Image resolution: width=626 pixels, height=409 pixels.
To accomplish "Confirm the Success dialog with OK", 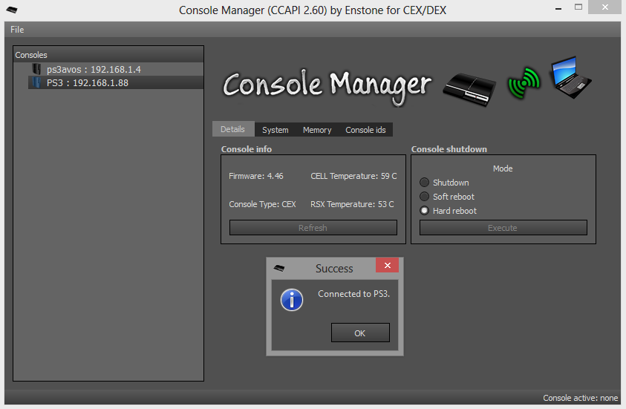I will pos(360,333).
